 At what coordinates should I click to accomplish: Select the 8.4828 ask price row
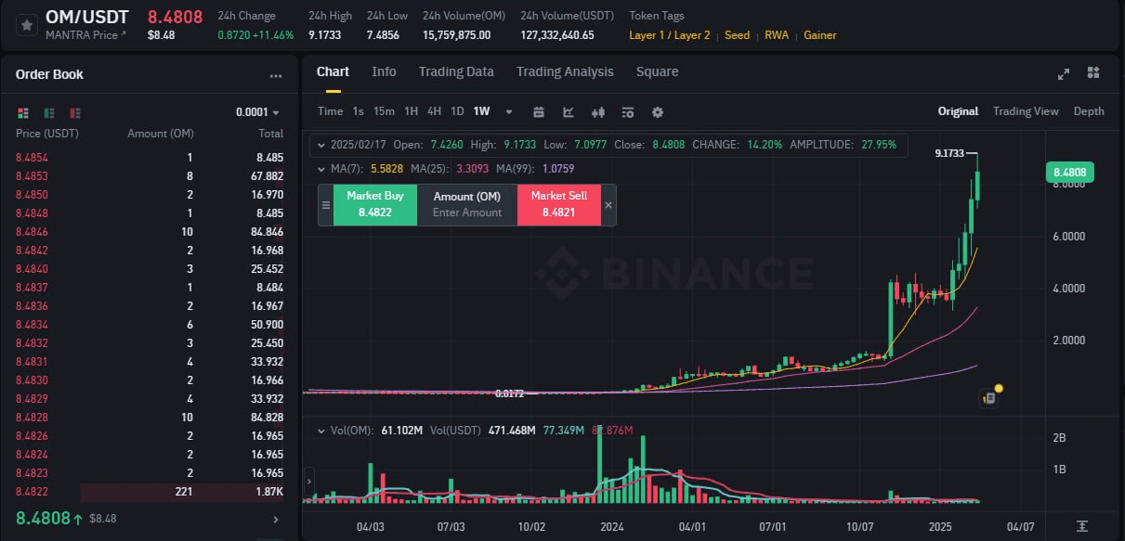pos(150,418)
